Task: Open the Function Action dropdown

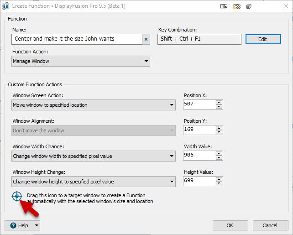Action: (81, 61)
